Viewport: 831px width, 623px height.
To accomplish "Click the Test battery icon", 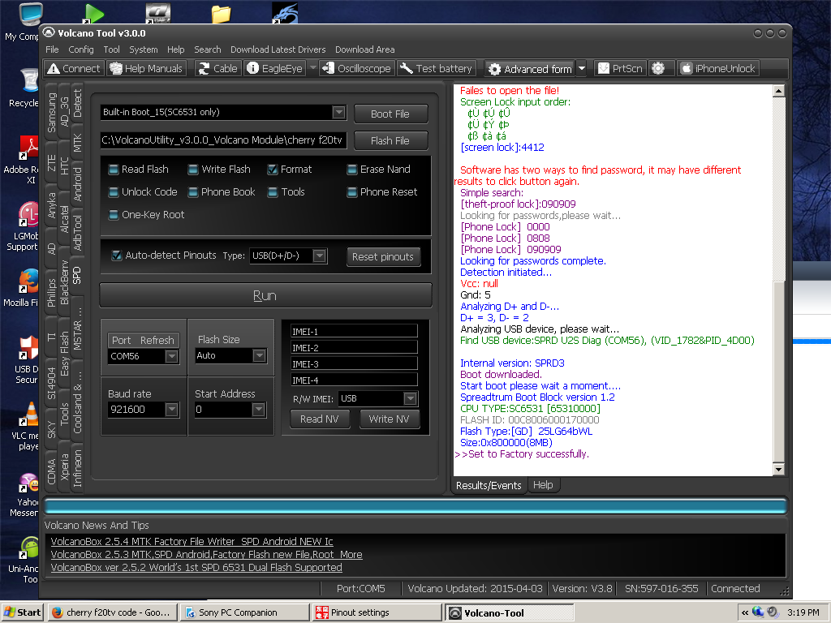I will tap(436, 69).
